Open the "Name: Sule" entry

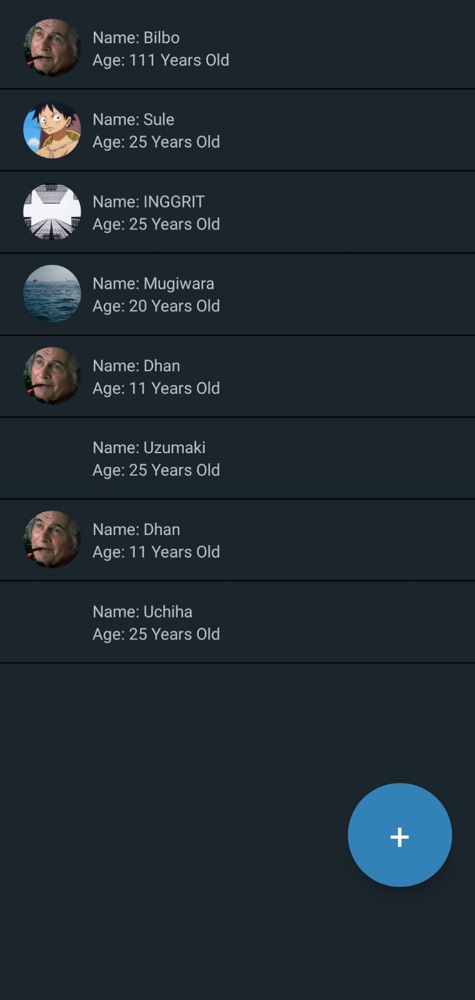pos(133,119)
